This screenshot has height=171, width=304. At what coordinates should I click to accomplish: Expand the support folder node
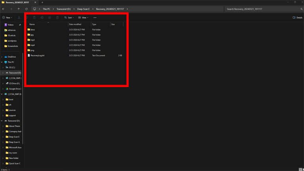coord(3,116)
